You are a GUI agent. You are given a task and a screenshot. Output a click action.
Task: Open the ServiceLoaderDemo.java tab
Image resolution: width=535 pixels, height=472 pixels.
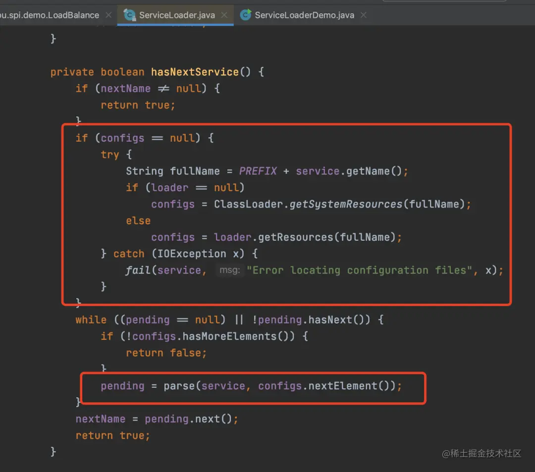click(x=304, y=15)
